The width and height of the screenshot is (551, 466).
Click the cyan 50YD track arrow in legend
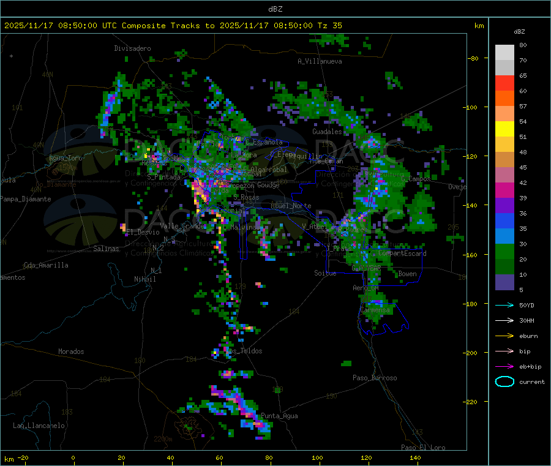[x=504, y=305]
